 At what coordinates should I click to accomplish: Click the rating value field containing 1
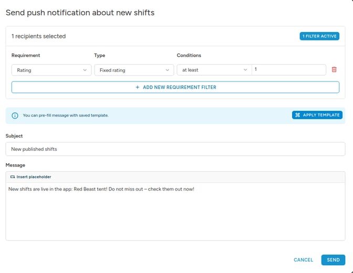click(288, 70)
